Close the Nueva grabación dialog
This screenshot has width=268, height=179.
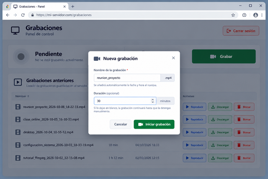coord(173,58)
